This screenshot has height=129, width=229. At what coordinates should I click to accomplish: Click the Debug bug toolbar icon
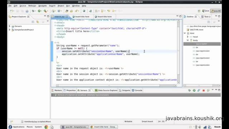(33, 11)
